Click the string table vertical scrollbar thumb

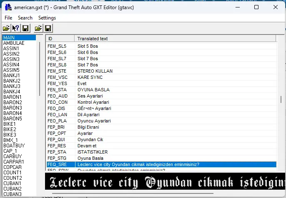click(x=281, y=99)
